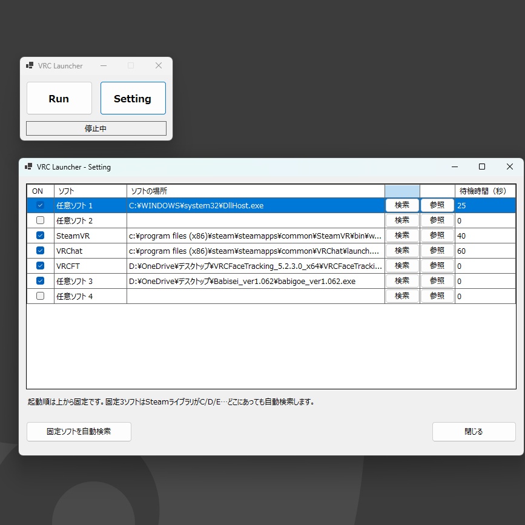Click the SteamVR wait time 40 cell
The height and width of the screenshot is (525, 525).
coord(485,236)
